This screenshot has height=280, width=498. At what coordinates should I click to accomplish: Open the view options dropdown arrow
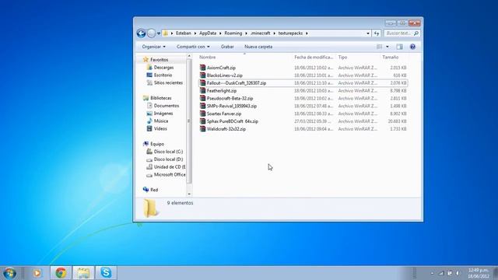[388, 47]
